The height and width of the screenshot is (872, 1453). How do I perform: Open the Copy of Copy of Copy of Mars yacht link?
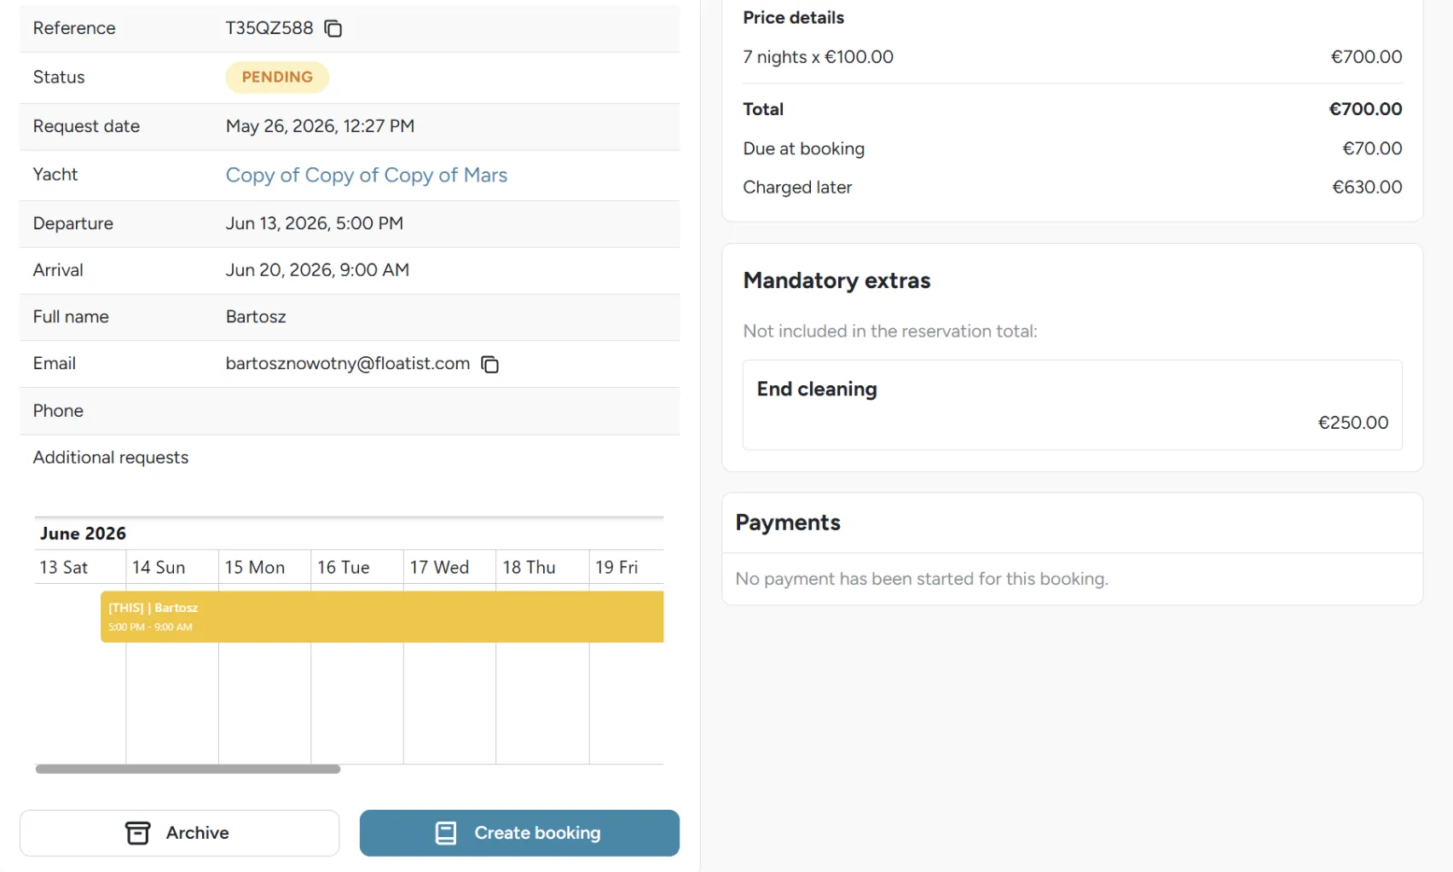click(367, 175)
